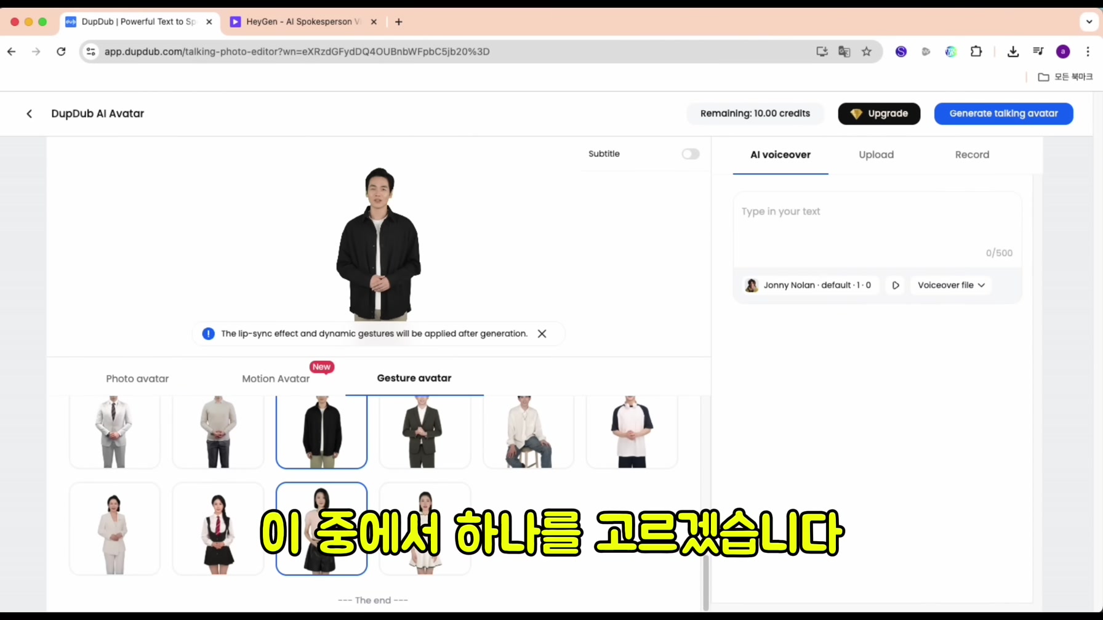Open the tab search chevron

coord(1089,22)
